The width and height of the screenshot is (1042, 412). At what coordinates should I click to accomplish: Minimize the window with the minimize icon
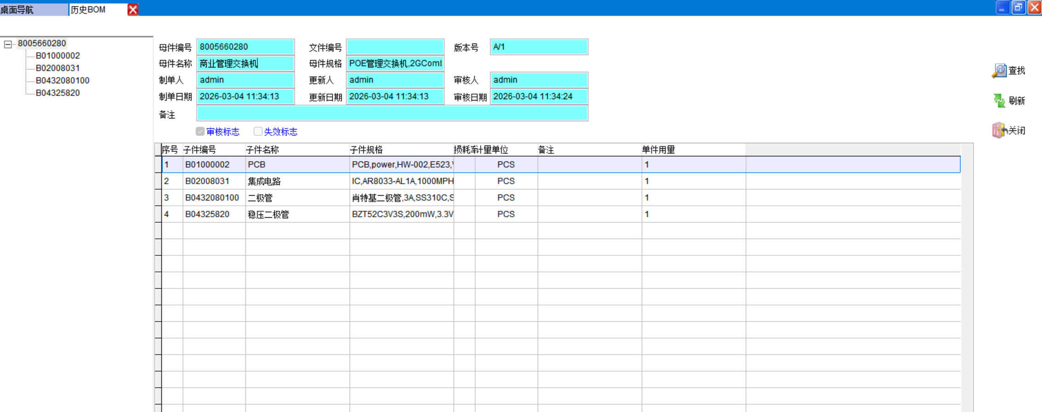(1002, 8)
